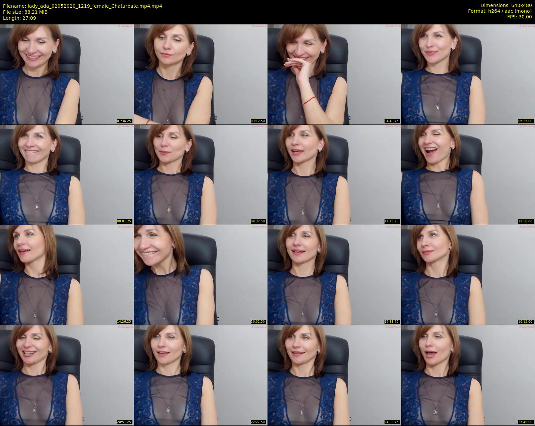The width and height of the screenshot is (535, 426).
Task: Select the 'FPS: 30.00' text
Action: pyautogui.click(x=520, y=17)
